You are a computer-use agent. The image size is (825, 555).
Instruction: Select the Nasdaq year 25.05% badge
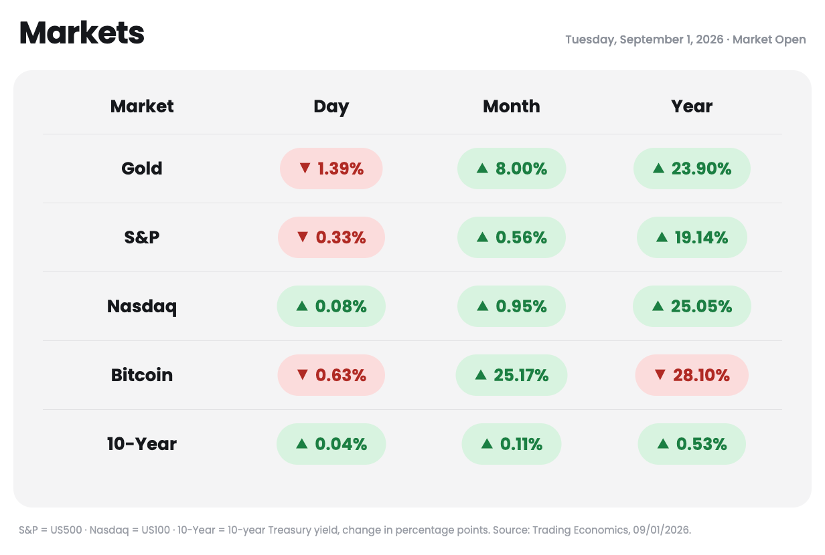tap(692, 306)
